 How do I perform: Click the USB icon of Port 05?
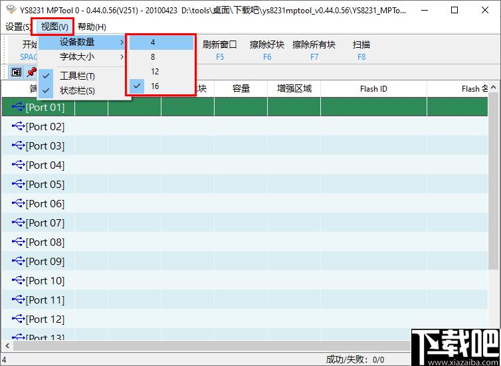tap(19, 183)
